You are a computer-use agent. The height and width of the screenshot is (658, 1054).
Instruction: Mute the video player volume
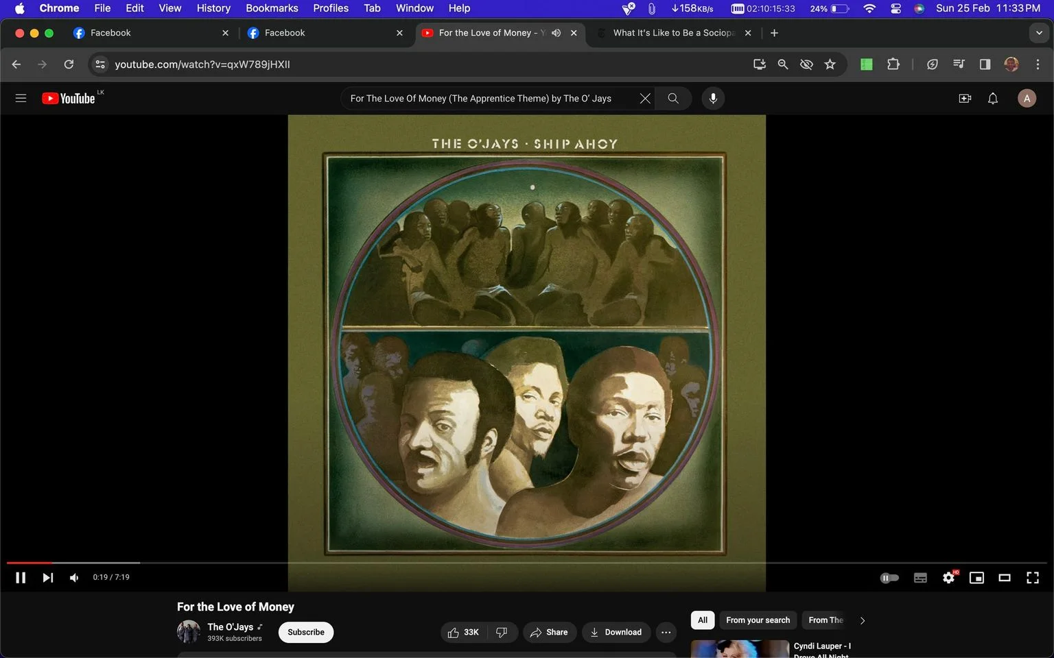[74, 578]
